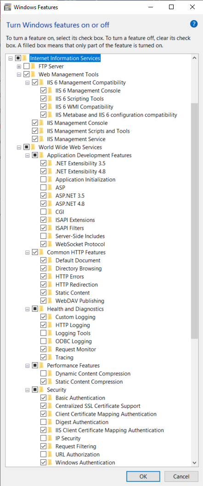
Task: Click the vertical scrollbar thumb
Action: tap(194, 220)
